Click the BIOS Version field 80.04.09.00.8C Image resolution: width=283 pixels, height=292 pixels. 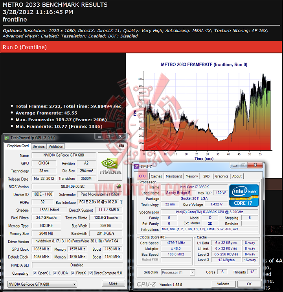73,187
